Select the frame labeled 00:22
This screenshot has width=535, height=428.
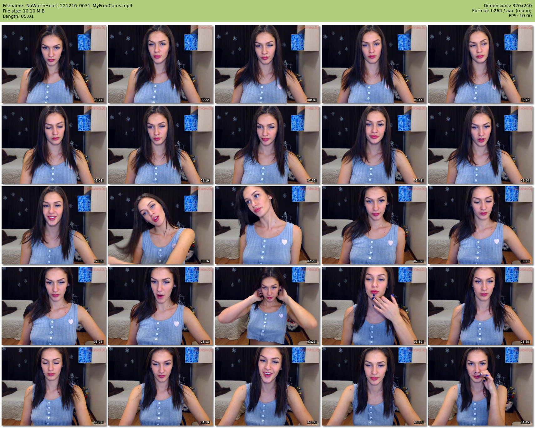(x=160, y=64)
